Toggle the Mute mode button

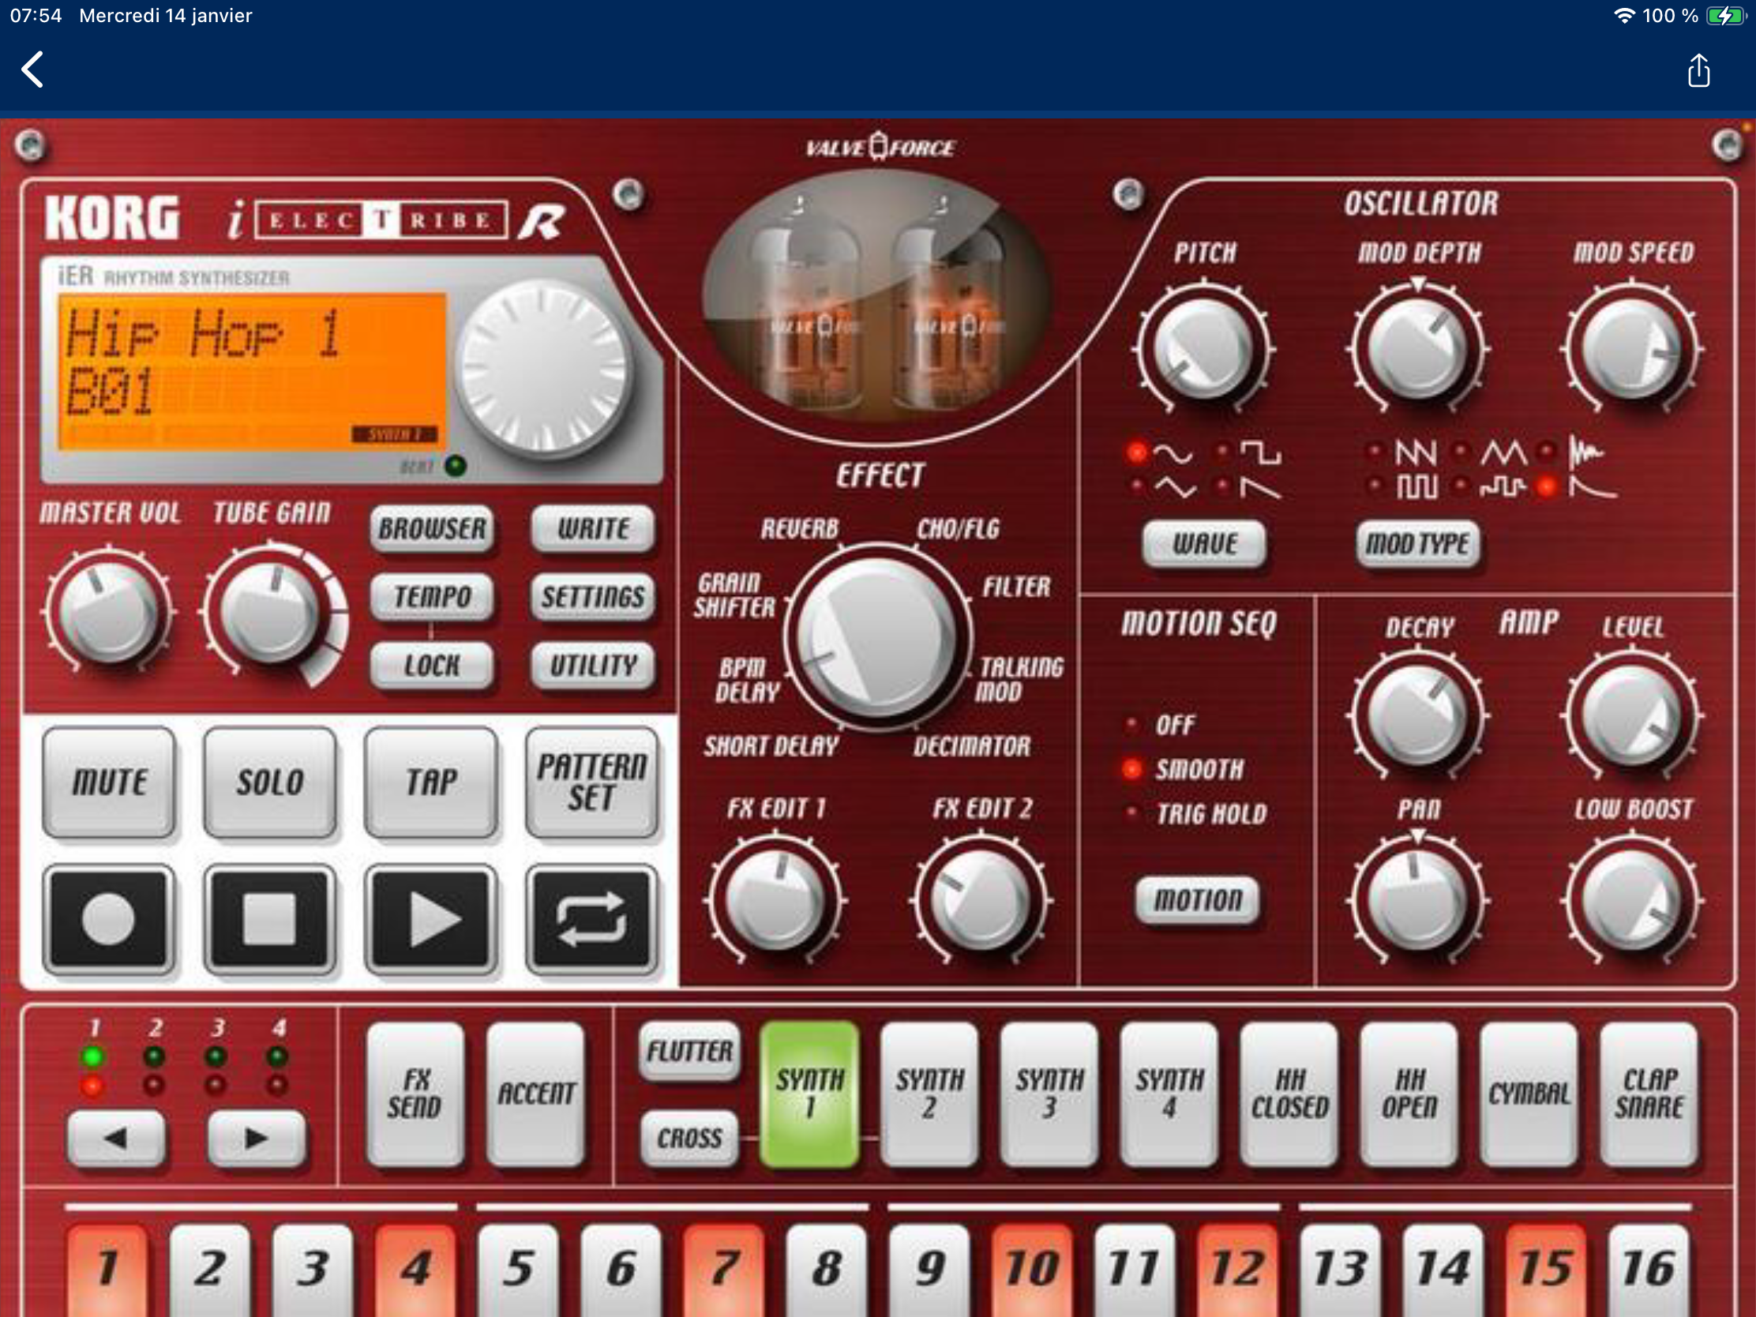pos(110,782)
